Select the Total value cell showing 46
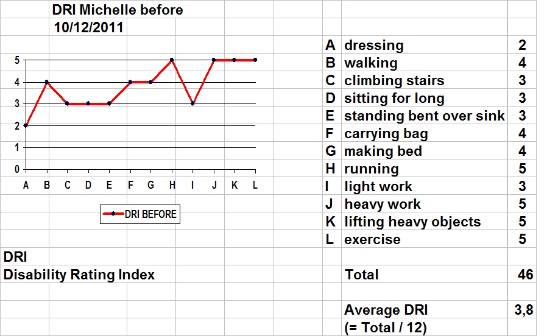558x336 pixels. click(x=521, y=275)
